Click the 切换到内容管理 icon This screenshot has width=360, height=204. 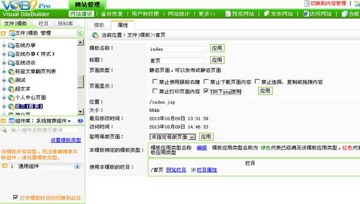coord(307,3)
